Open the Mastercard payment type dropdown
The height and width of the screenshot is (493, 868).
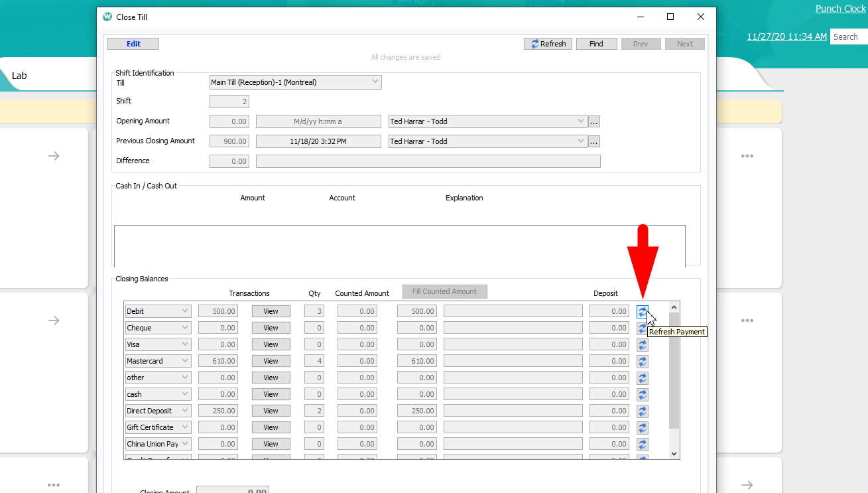point(184,361)
